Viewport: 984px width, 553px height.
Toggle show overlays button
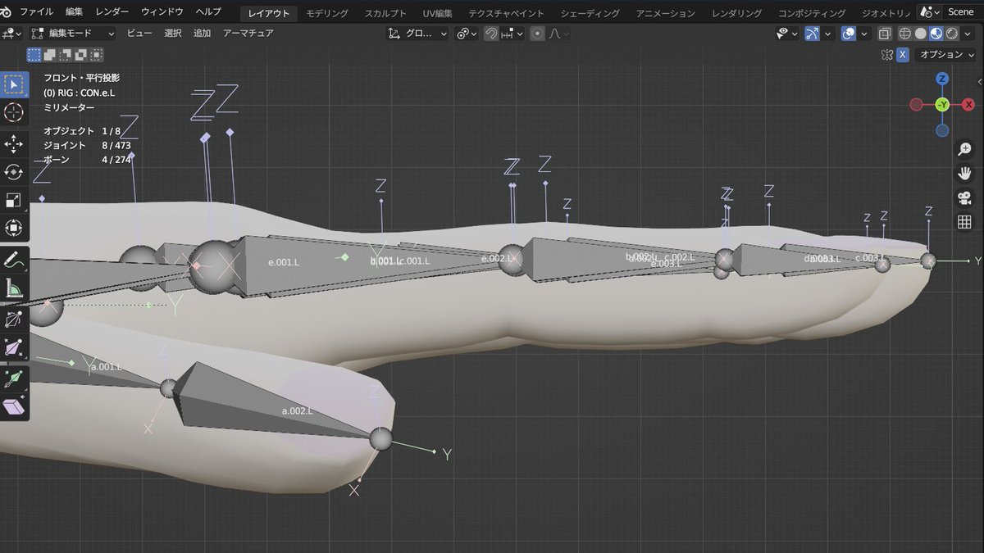click(x=849, y=34)
